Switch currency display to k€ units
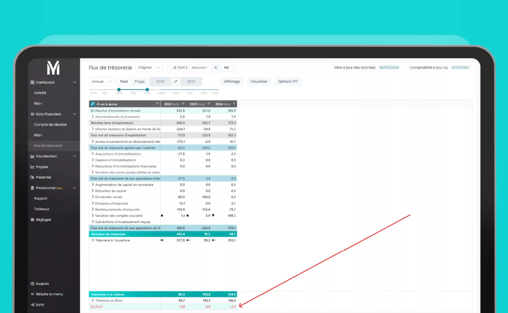 click(x=227, y=67)
